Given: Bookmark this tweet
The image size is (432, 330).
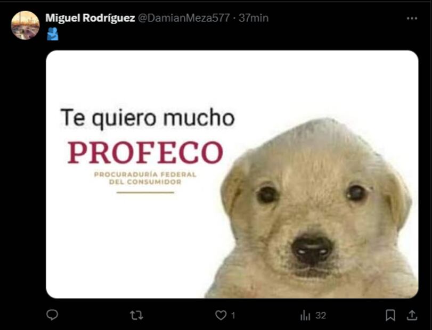Looking at the screenshot, I should pos(390,315).
